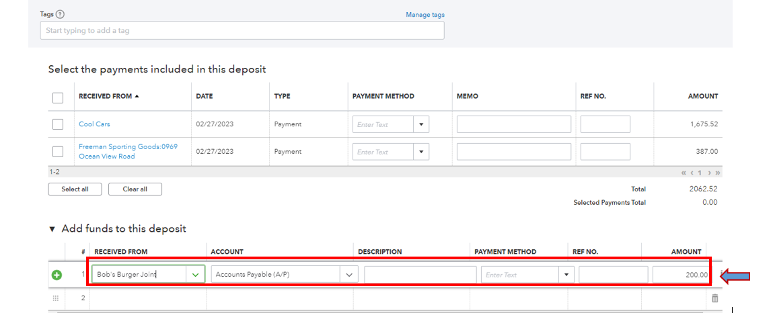Click the first page pagination arrow
Screen dimensions: 771x313
tap(684, 173)
